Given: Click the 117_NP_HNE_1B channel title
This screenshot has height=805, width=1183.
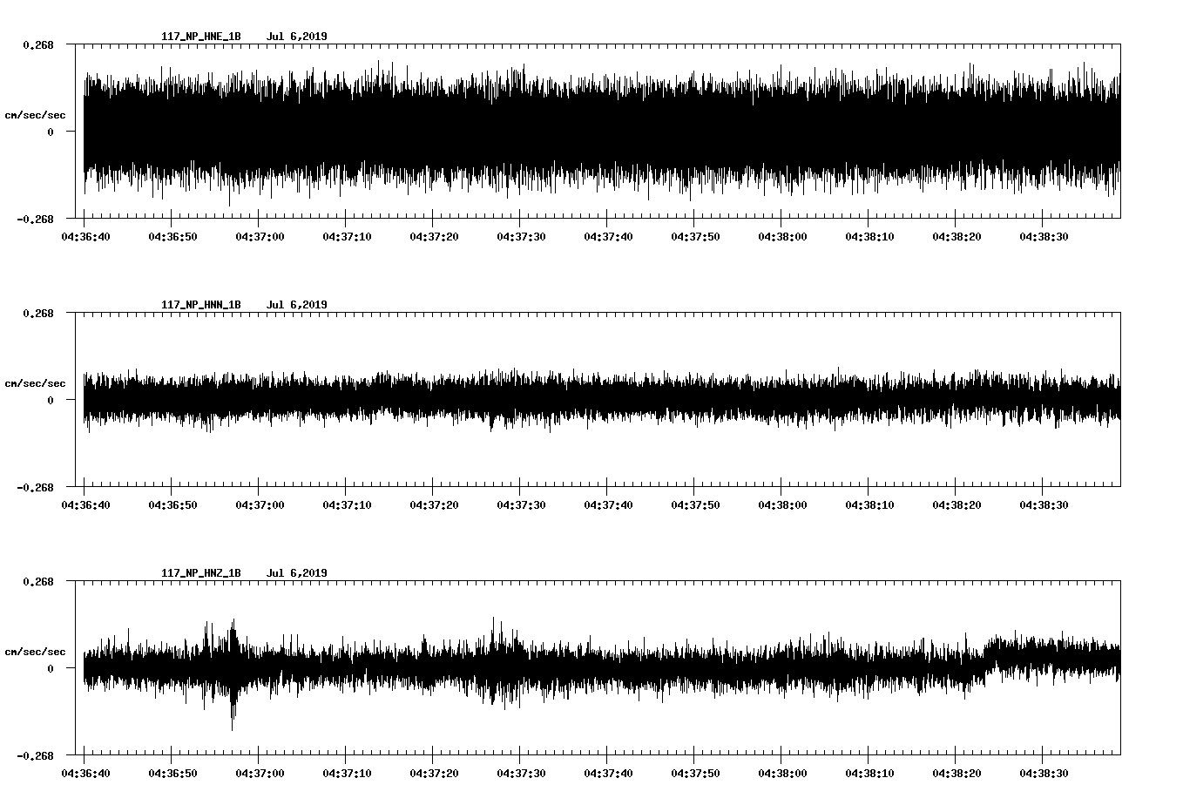Looking at the screenshot, I should [200, 37].
